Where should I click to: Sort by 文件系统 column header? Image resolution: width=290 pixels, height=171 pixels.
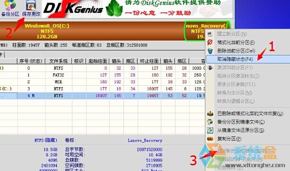[x=59, y=61]
